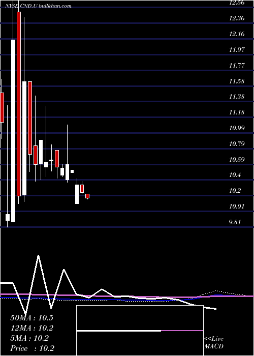
Task: Click the 50MA : 10.5 readout
Action: point(31,318)
